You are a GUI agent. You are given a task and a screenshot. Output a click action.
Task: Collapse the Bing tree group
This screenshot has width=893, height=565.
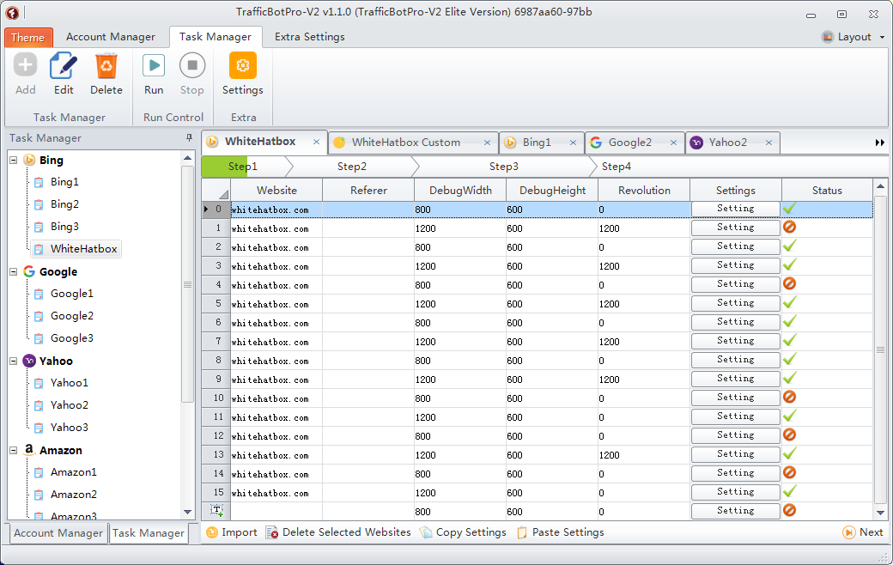(14, 160)
